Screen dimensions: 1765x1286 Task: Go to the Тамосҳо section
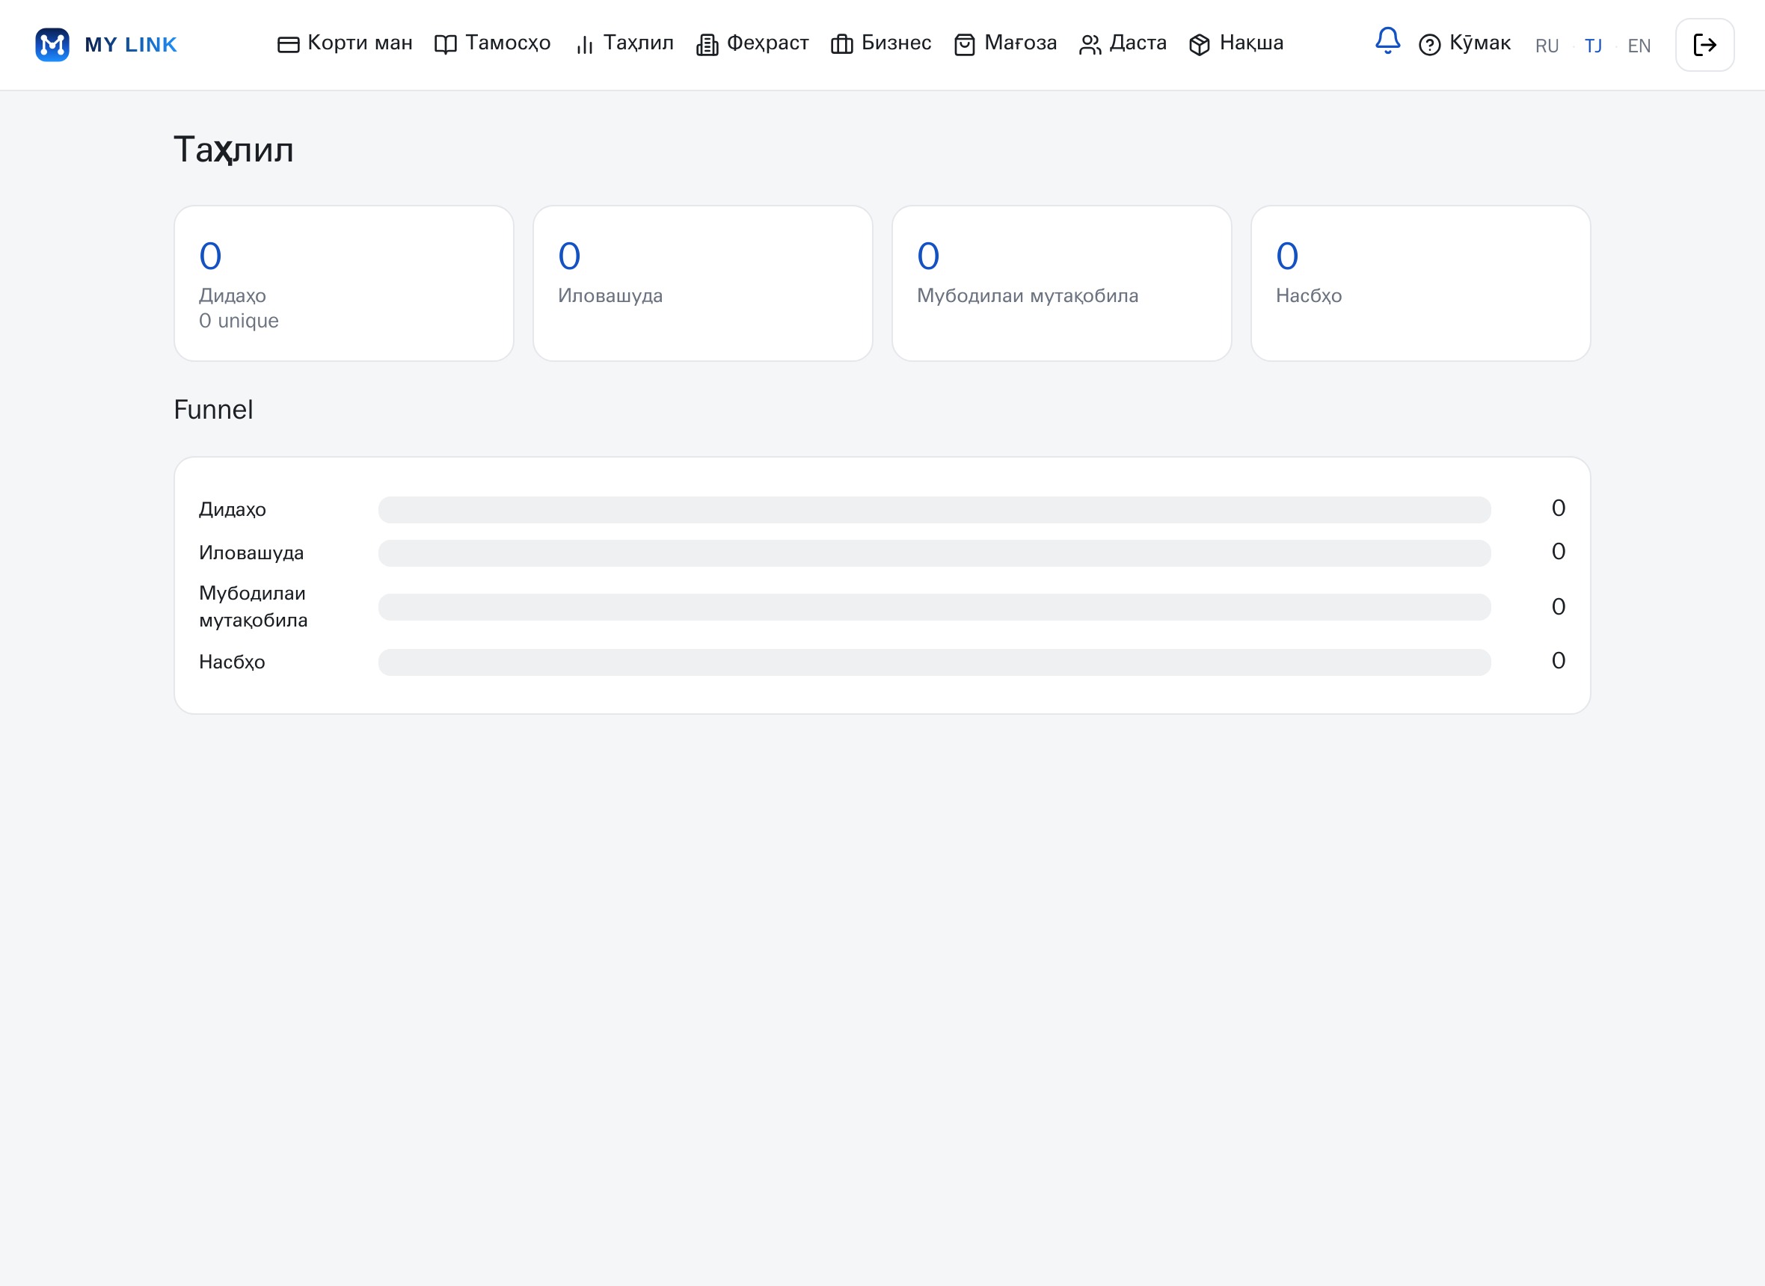pyautogui.click(x=493, y=43)
